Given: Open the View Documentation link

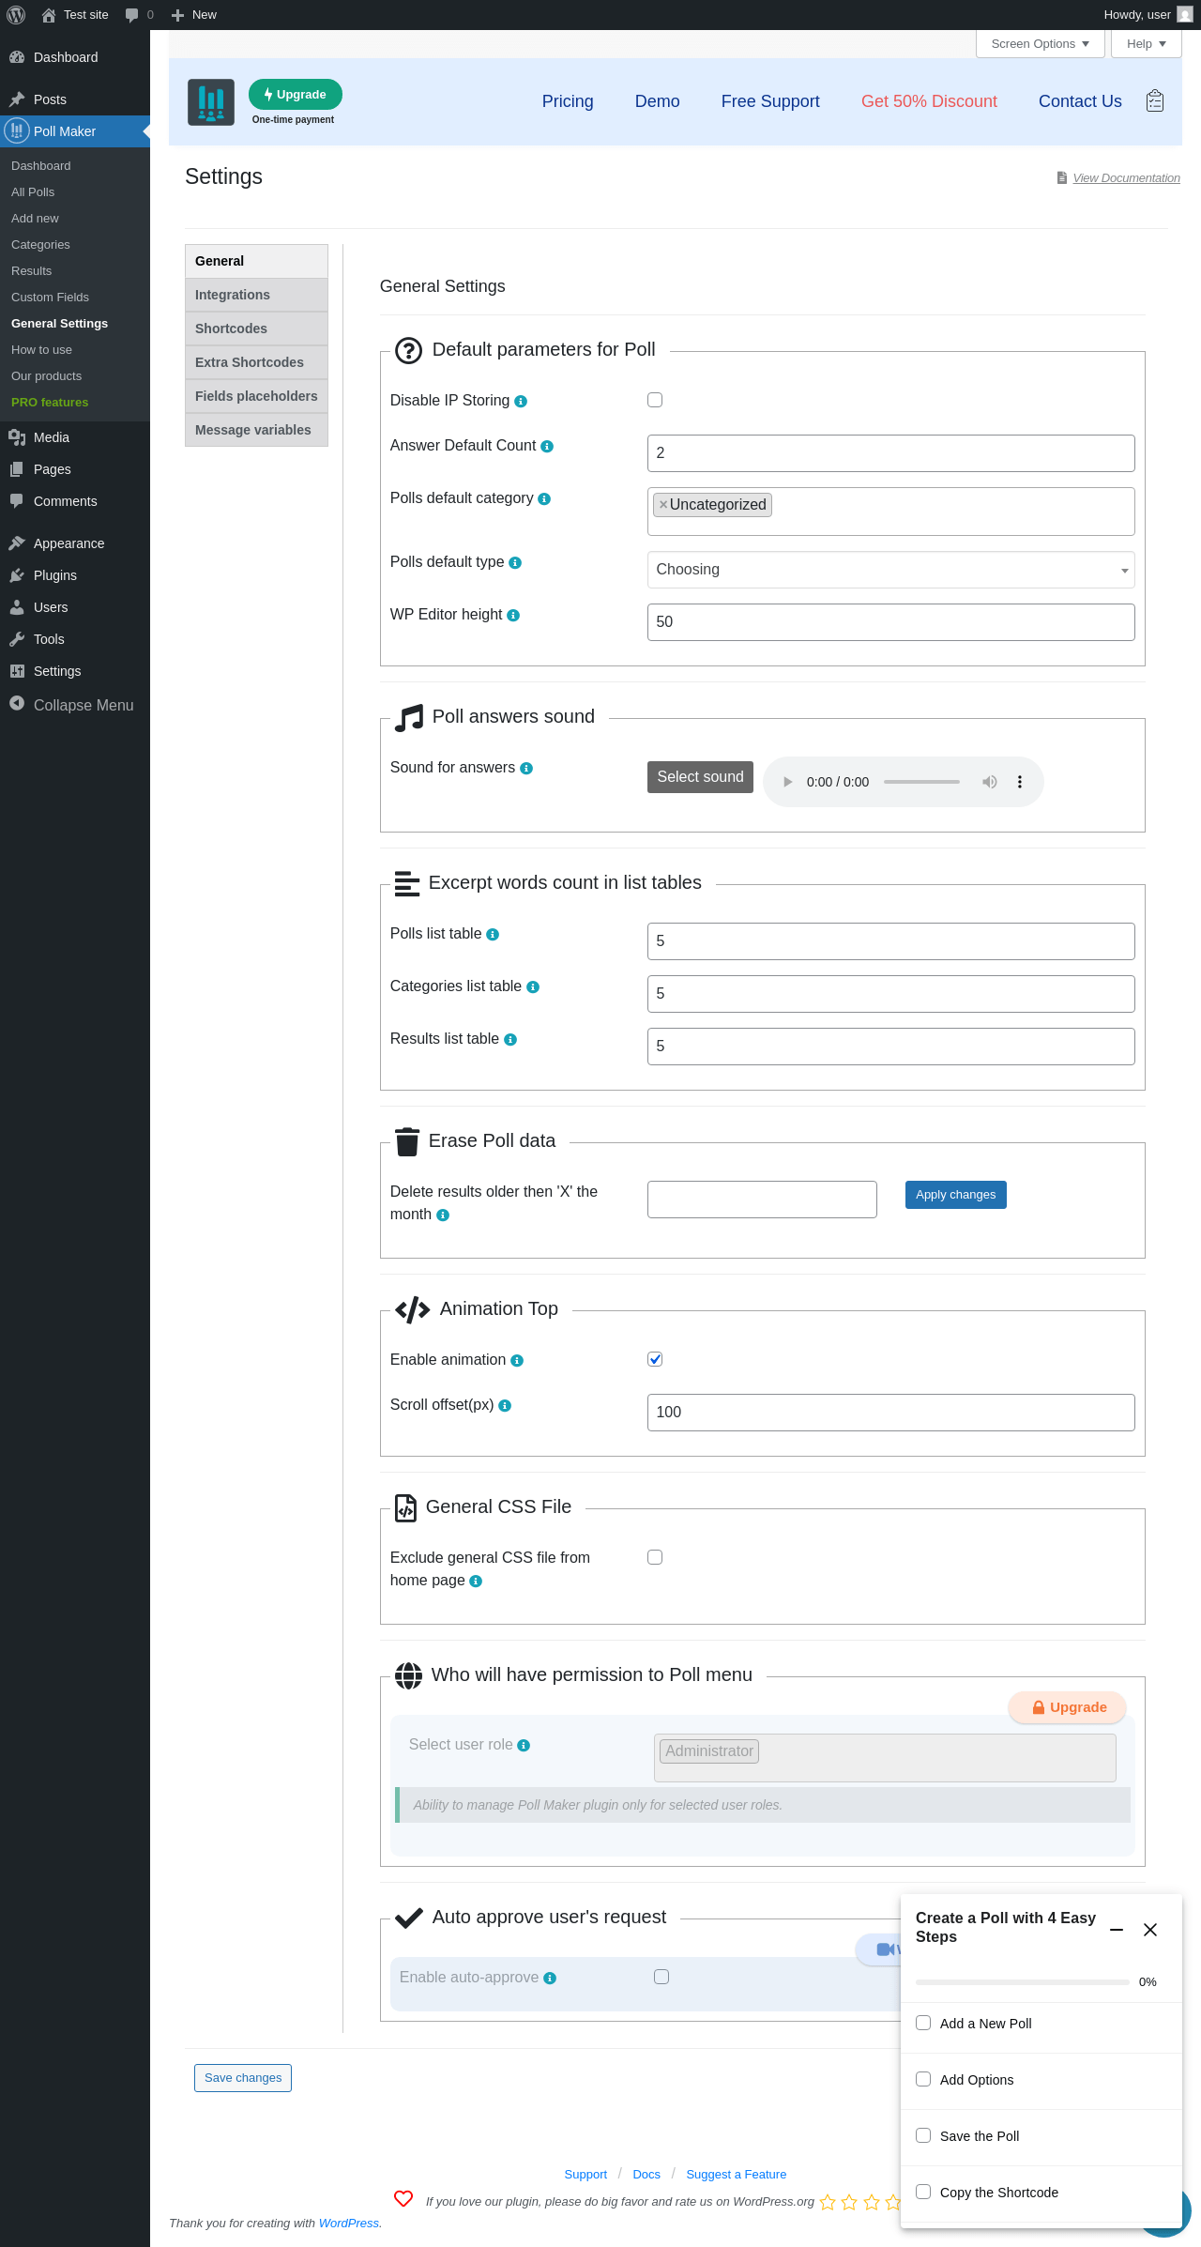Looking at the screenshot, I should (1126, 178).
